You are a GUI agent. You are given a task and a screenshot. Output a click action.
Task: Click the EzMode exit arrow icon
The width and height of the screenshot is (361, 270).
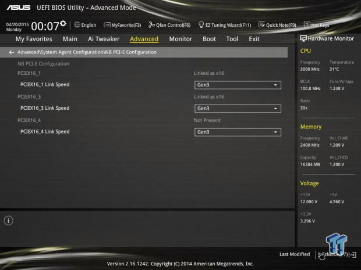coord(353,255)
